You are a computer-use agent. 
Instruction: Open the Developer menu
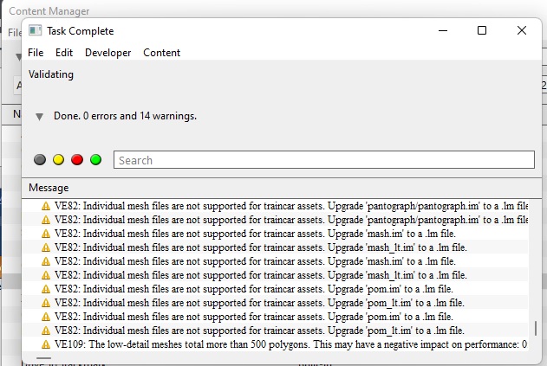[107, 53]
